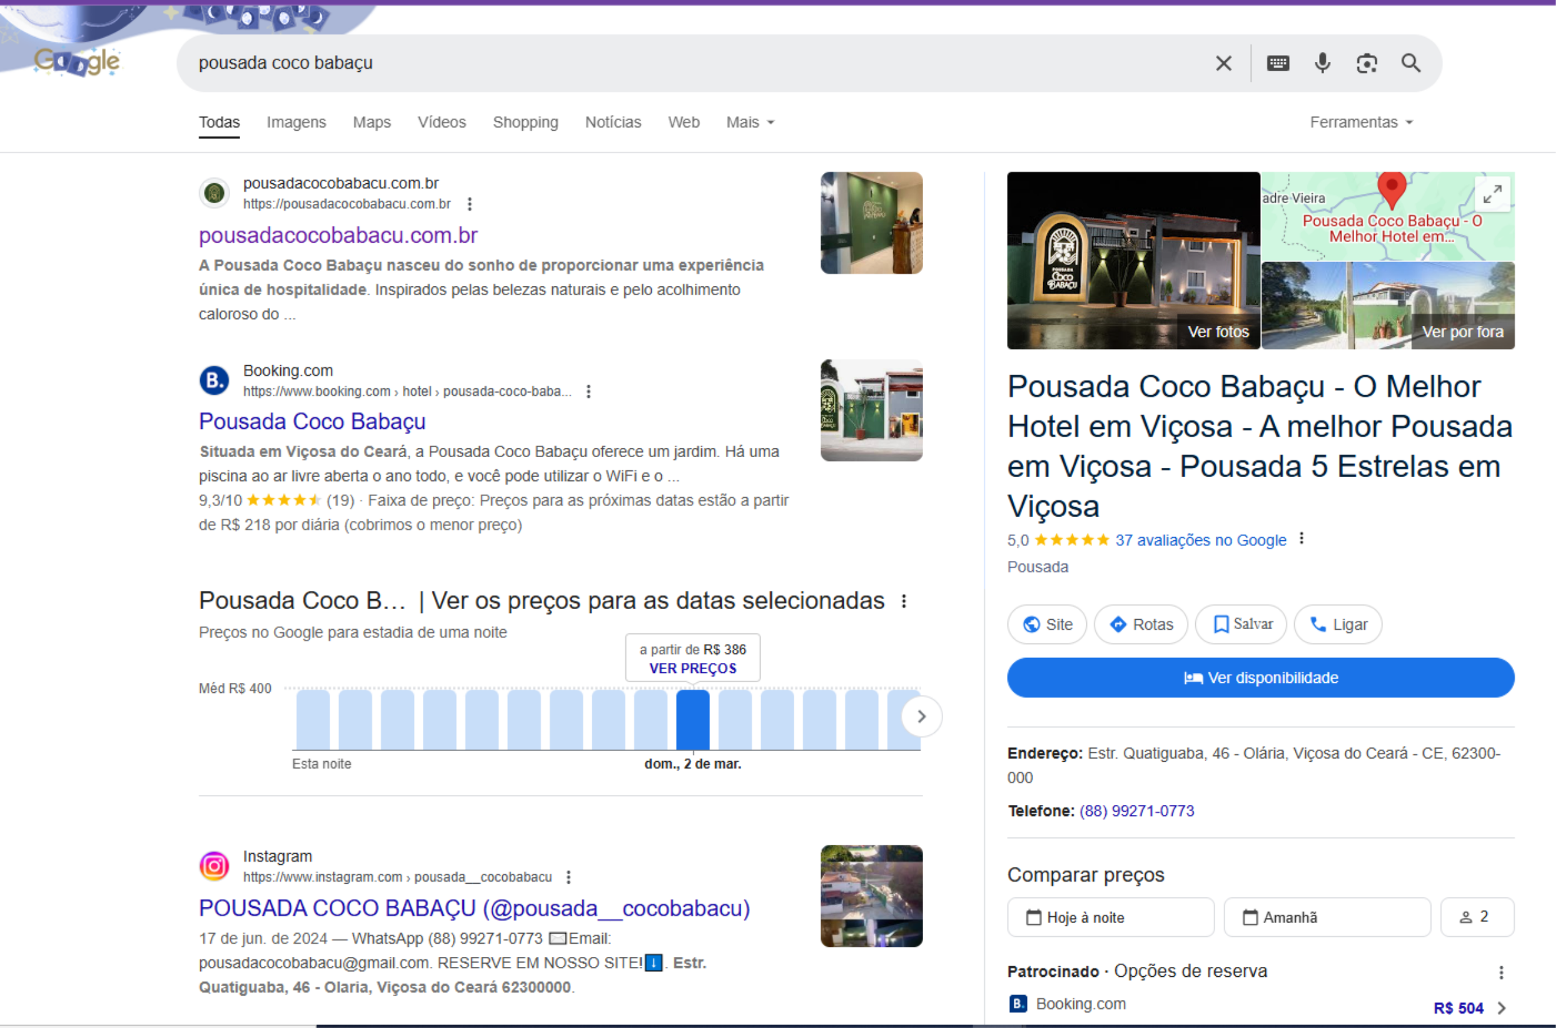1558x1030 pixels.
Task: Switch to the Imagens tab
Action: (296, 122)
